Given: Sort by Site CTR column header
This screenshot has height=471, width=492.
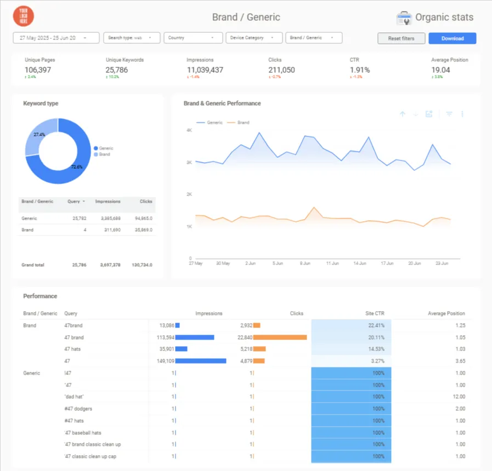Looking at the screenshot, I should point(375,313).
